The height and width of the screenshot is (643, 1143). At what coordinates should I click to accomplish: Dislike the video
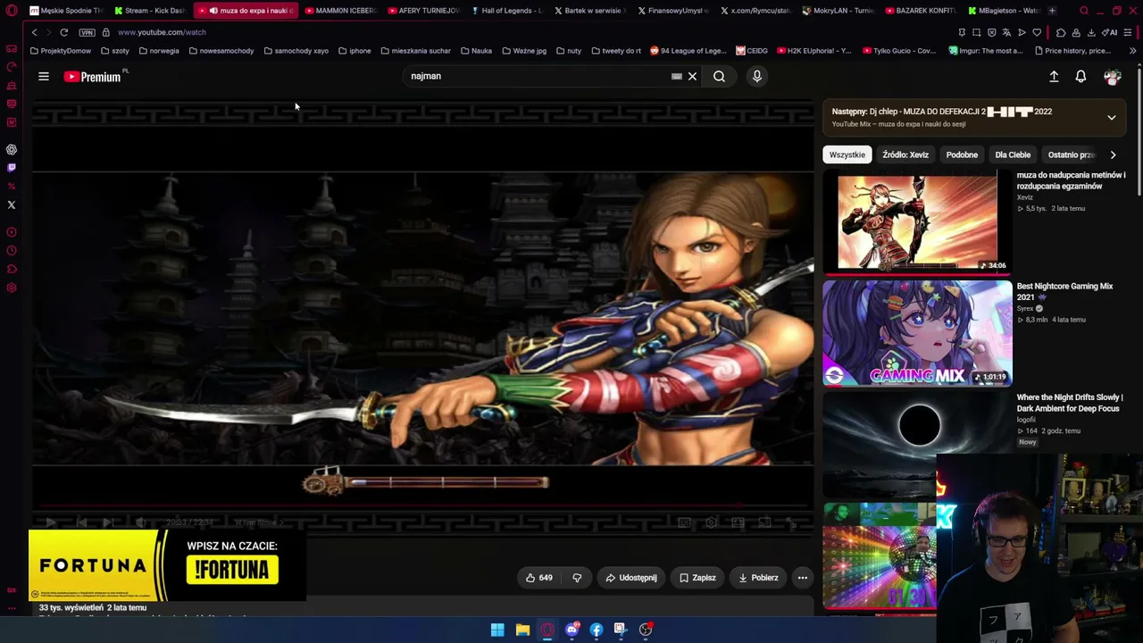(x=577, y=578)
